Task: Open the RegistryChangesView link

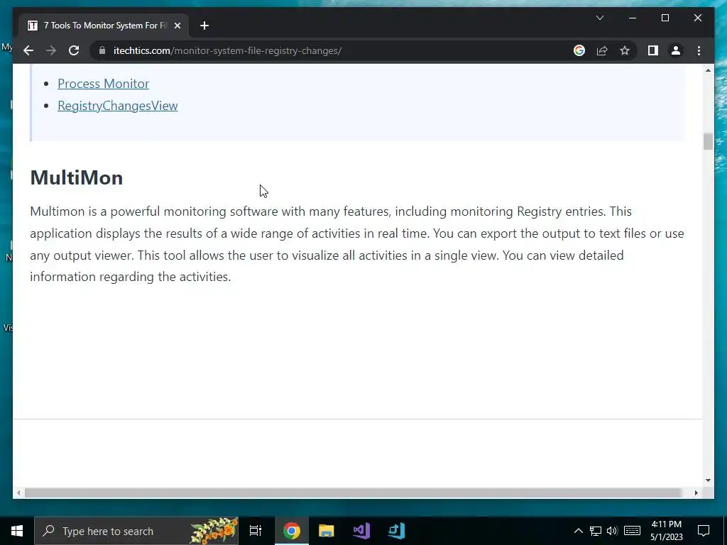Action: [117, 106]
